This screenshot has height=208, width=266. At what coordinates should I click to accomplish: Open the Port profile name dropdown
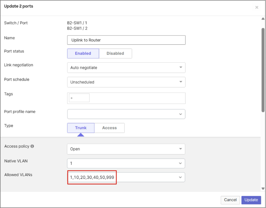126,114
